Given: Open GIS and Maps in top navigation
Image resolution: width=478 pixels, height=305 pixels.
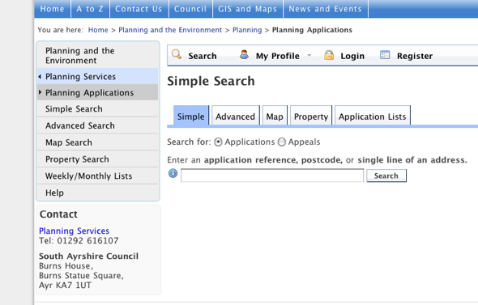Looking at the screenshot, I should pyautogui.click(x=248, y=9).
